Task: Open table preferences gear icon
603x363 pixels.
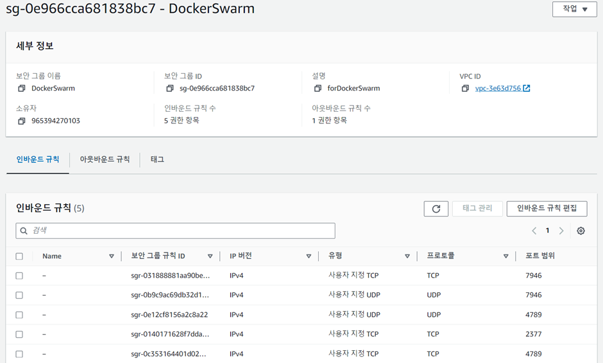Action: point(581,231)
